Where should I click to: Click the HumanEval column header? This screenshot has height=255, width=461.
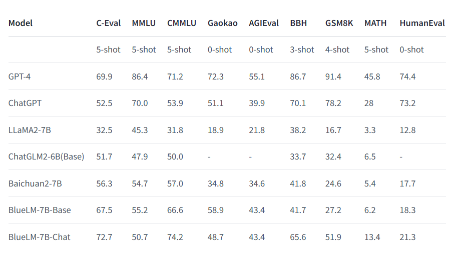422,23
